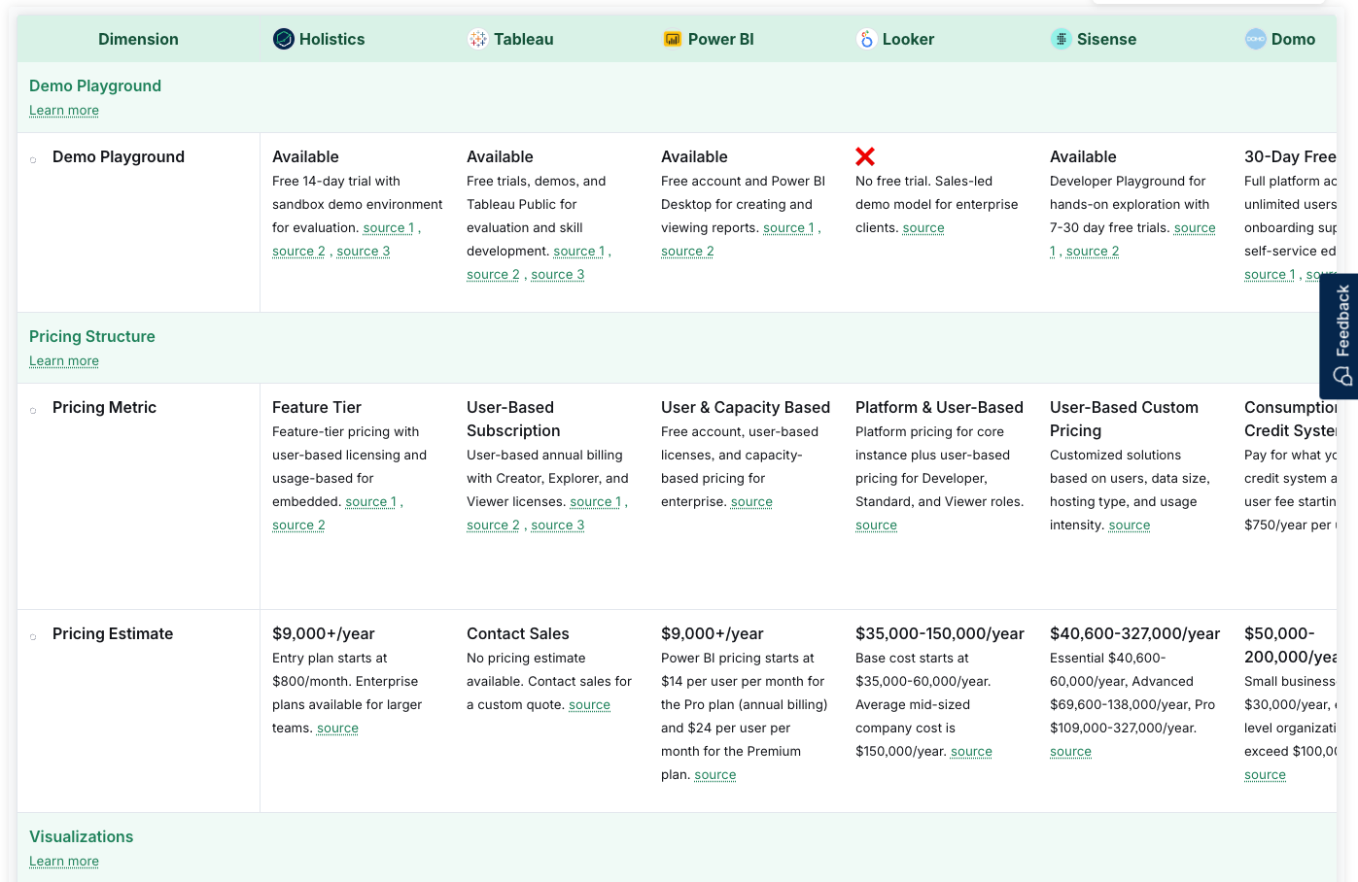The image size is (1358, 882).
Task: Select $35,000-150,000/year Looker estimate
Action: tap(940, 633)
